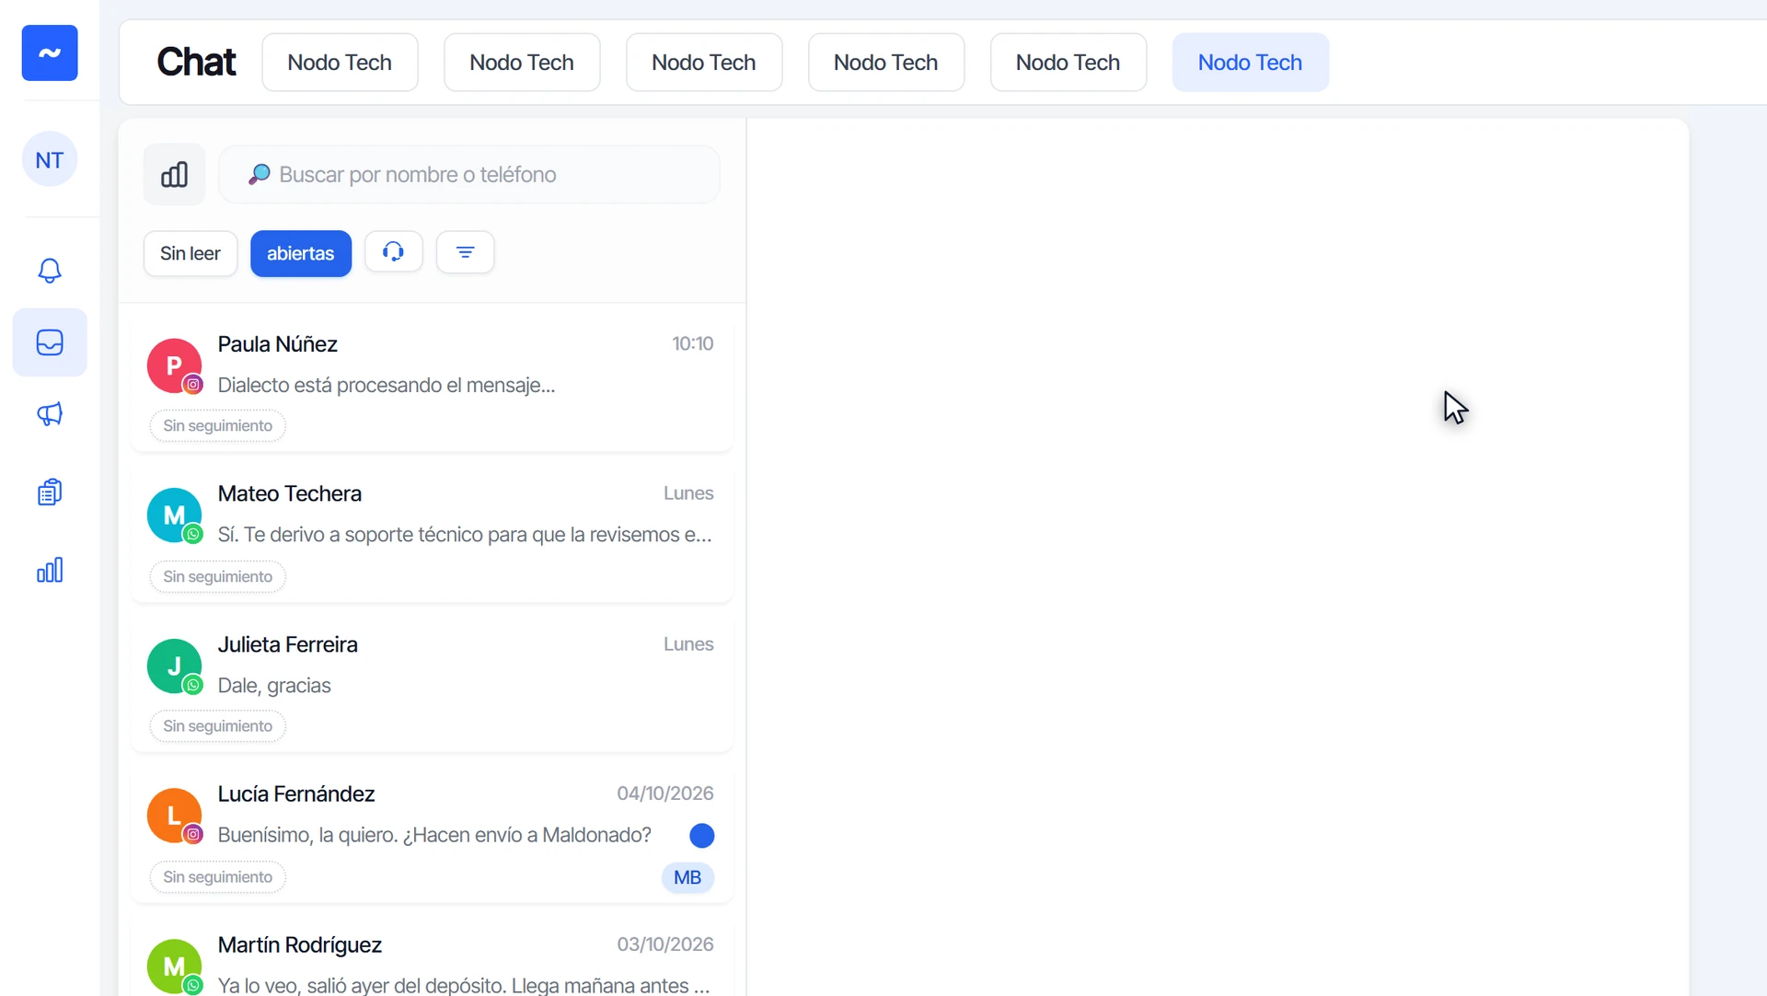The image size is (1767, 996).
Task: Click Lucía Fernández orange avatar
Action: pyautogui.click(x=175, y=816)
